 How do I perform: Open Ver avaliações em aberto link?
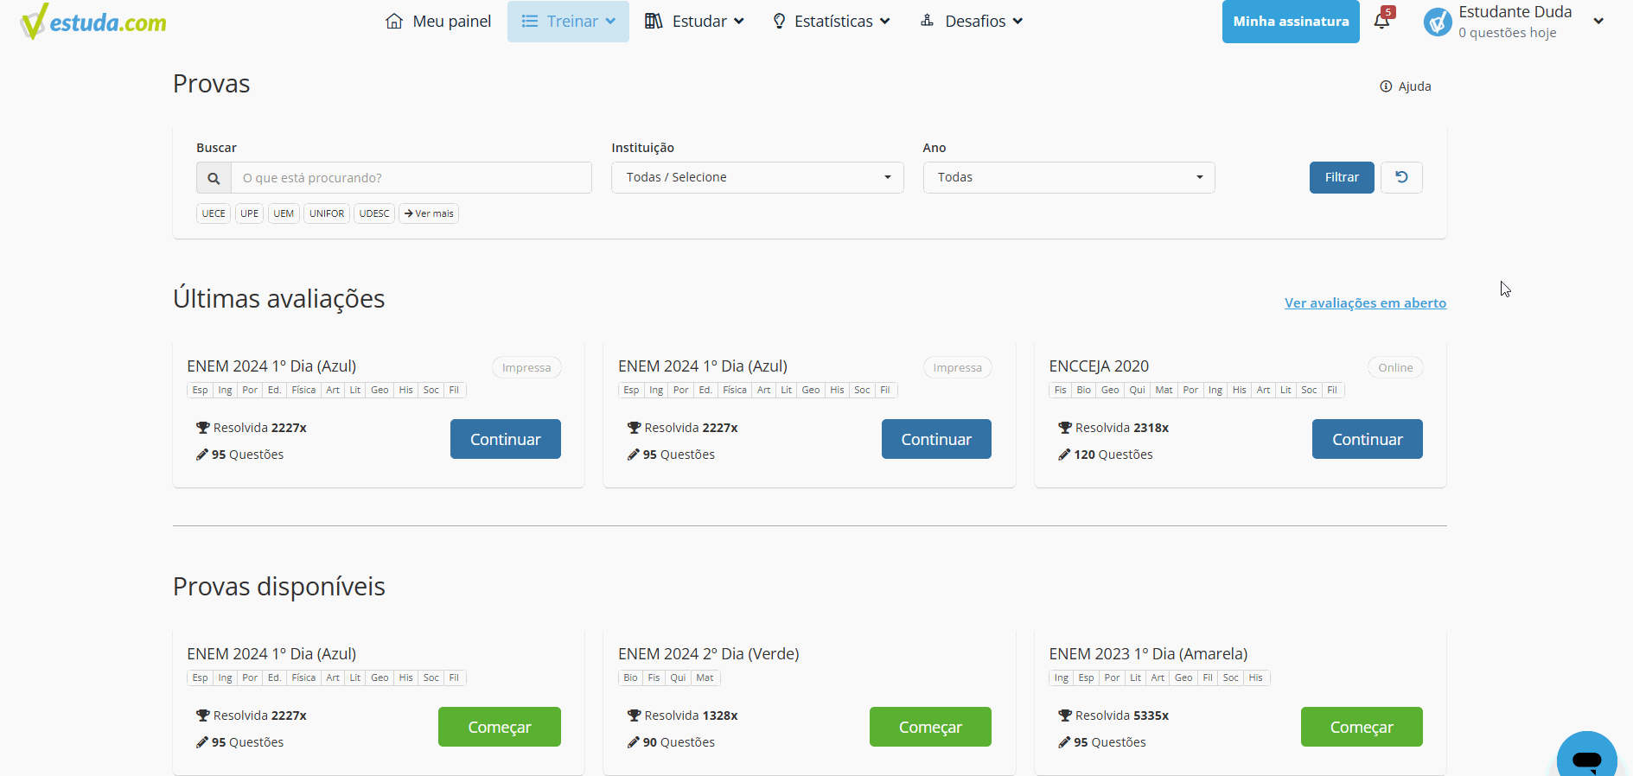tap(1365, 302)
